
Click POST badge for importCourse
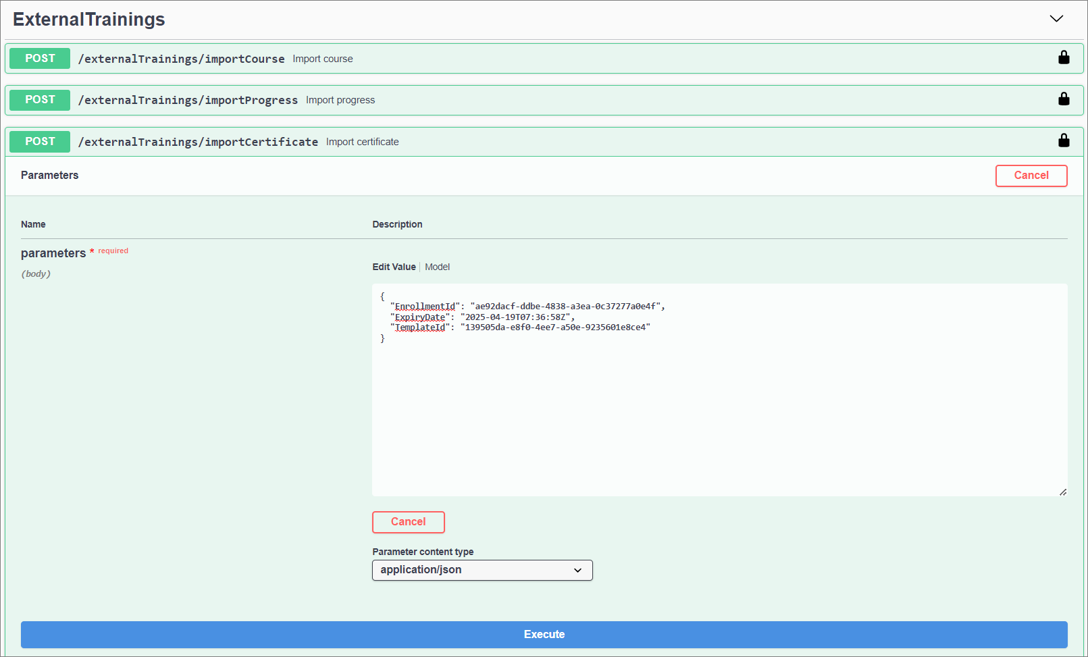click(40, 59)
